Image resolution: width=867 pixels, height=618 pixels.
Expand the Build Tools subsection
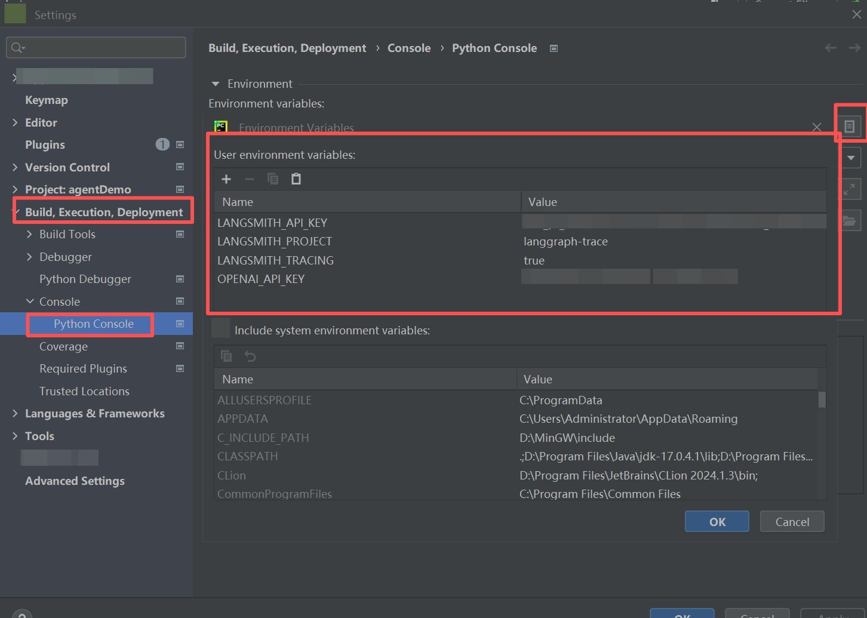click(29, 234)
